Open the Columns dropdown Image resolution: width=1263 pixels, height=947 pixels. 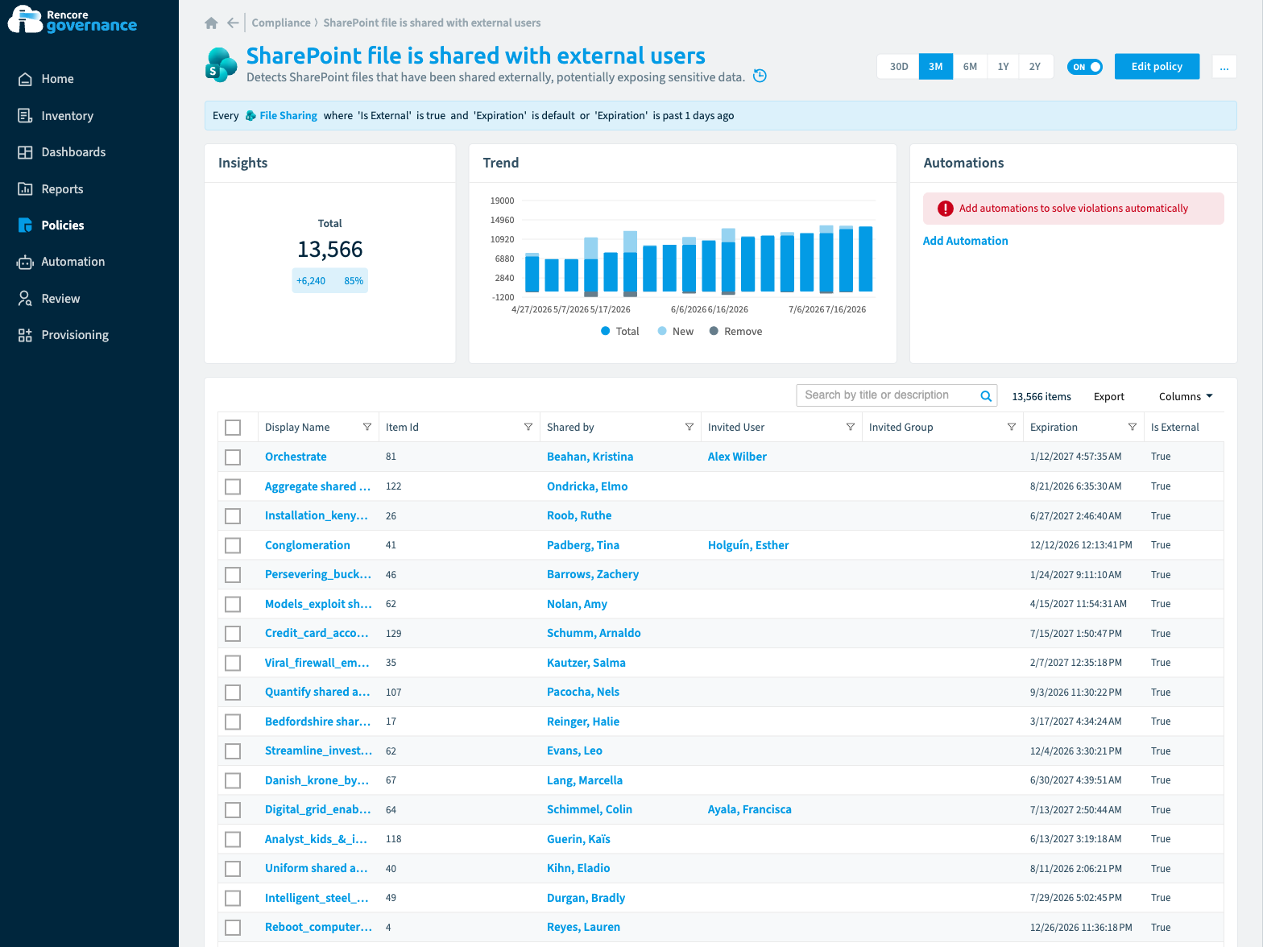[x=1185, y=396]
